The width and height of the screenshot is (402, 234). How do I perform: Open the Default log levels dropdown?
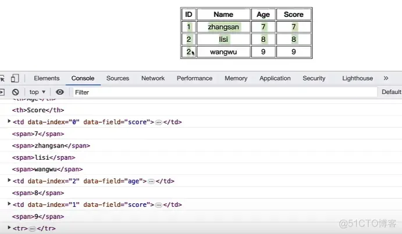pos(392,92)
